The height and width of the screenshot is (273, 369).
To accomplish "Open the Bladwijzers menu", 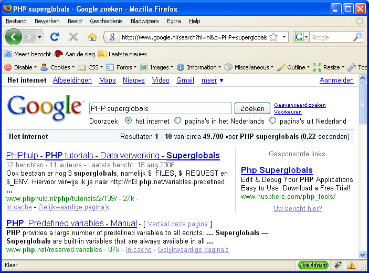I will tap(144, 21).
